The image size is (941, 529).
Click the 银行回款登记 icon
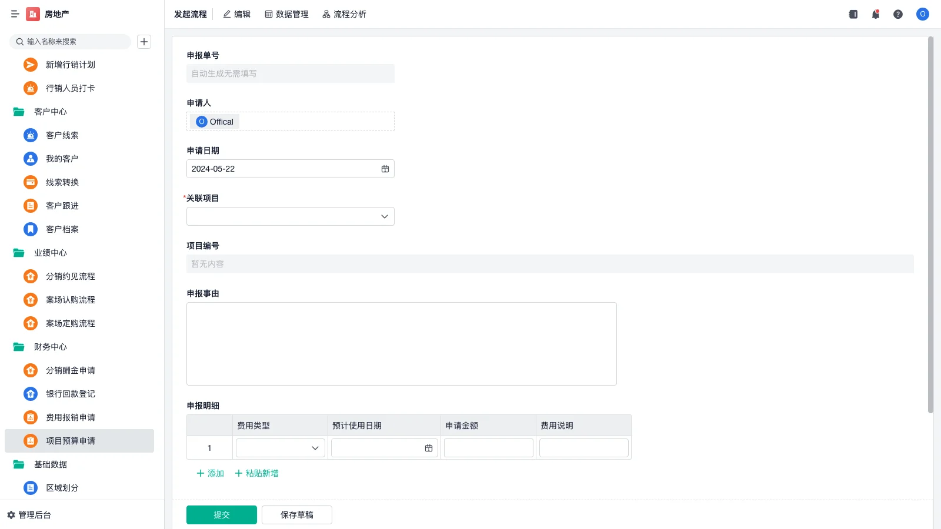[x=31, y=394]
